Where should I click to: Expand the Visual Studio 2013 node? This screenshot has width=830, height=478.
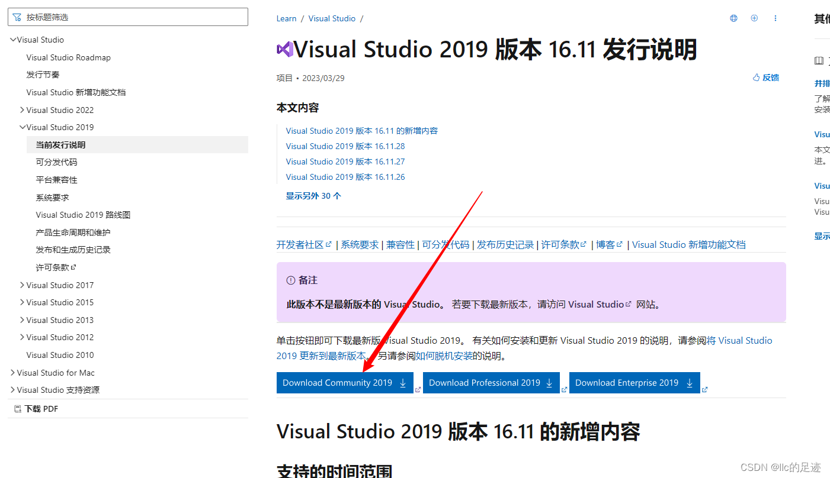23,320
